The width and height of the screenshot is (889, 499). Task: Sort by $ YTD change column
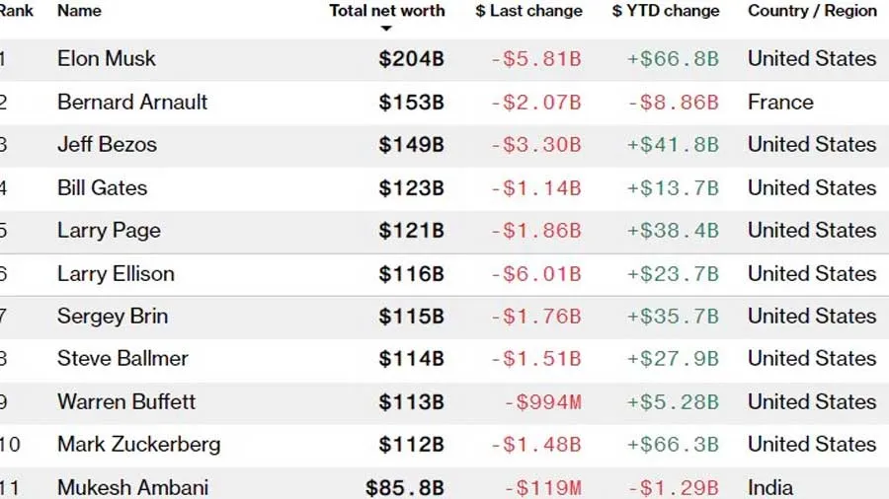[665, 11]
